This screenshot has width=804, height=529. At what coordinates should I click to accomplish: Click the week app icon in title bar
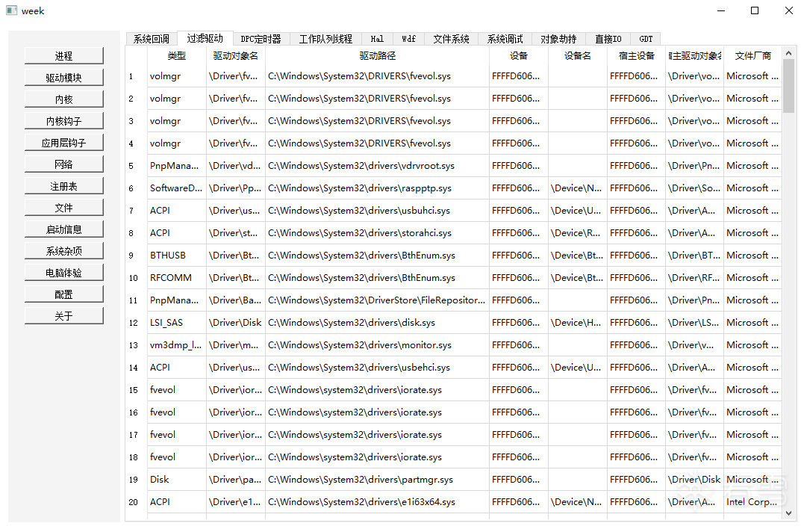click(x=11, y=10)
